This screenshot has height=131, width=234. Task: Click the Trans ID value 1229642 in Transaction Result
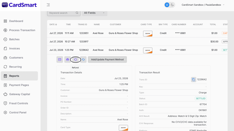202,79
